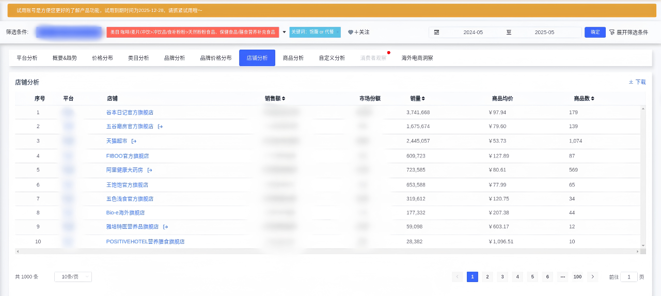
Task: Expand category filter dropdown arrow
Action: click(x=284, y=32)
